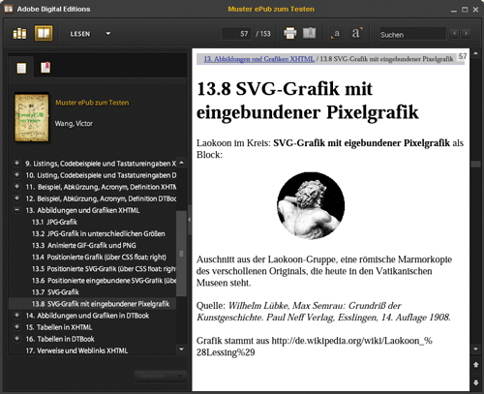Expand chapter 15 Tabellen in XHTML

(16, 326)
